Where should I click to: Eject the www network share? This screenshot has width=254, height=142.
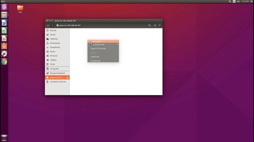67,77
